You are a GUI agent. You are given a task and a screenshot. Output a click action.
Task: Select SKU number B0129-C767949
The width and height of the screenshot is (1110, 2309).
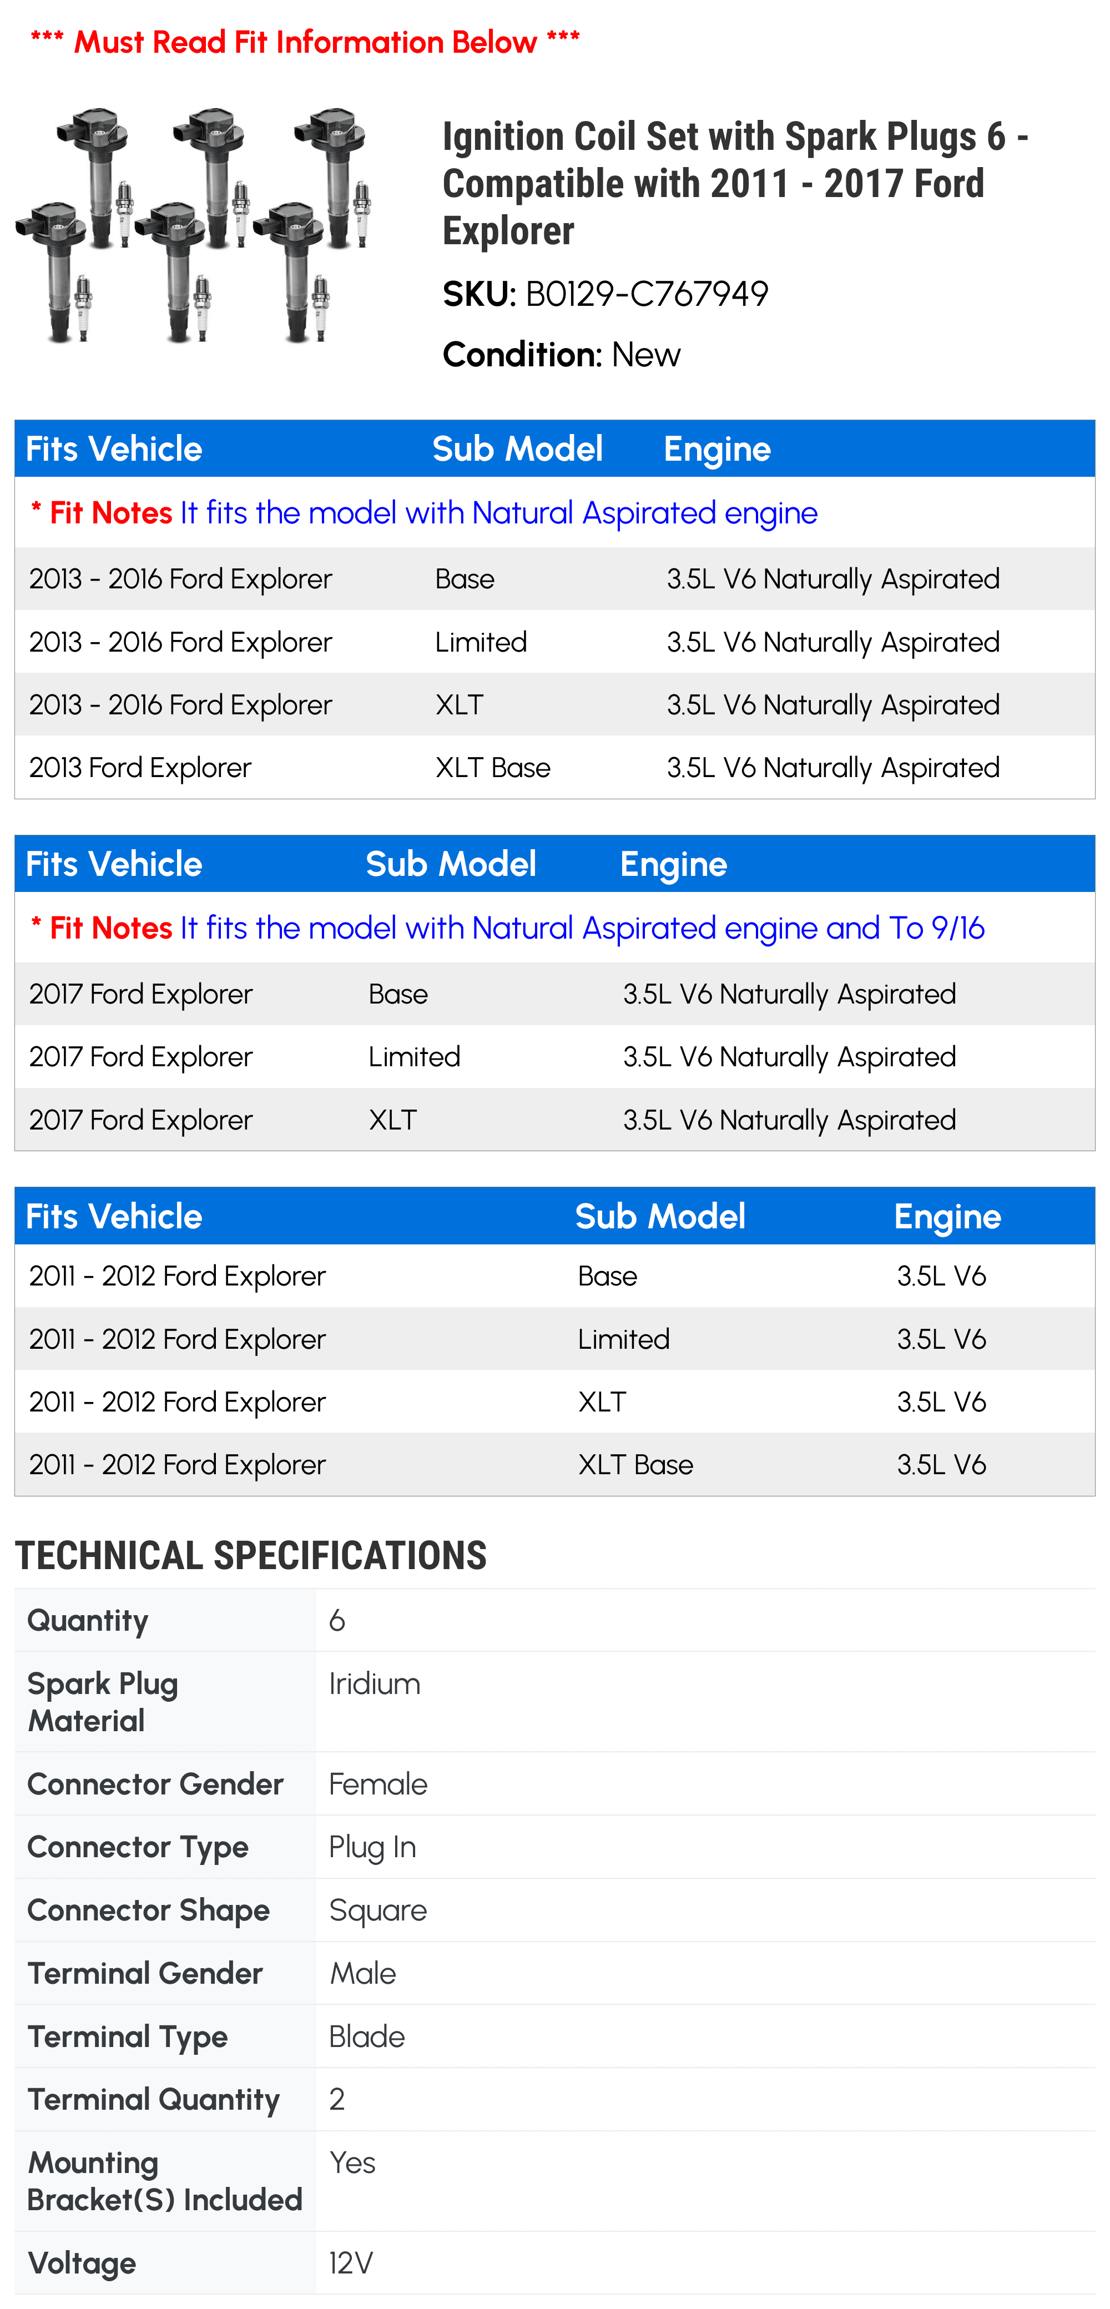(x=647, y=294)
